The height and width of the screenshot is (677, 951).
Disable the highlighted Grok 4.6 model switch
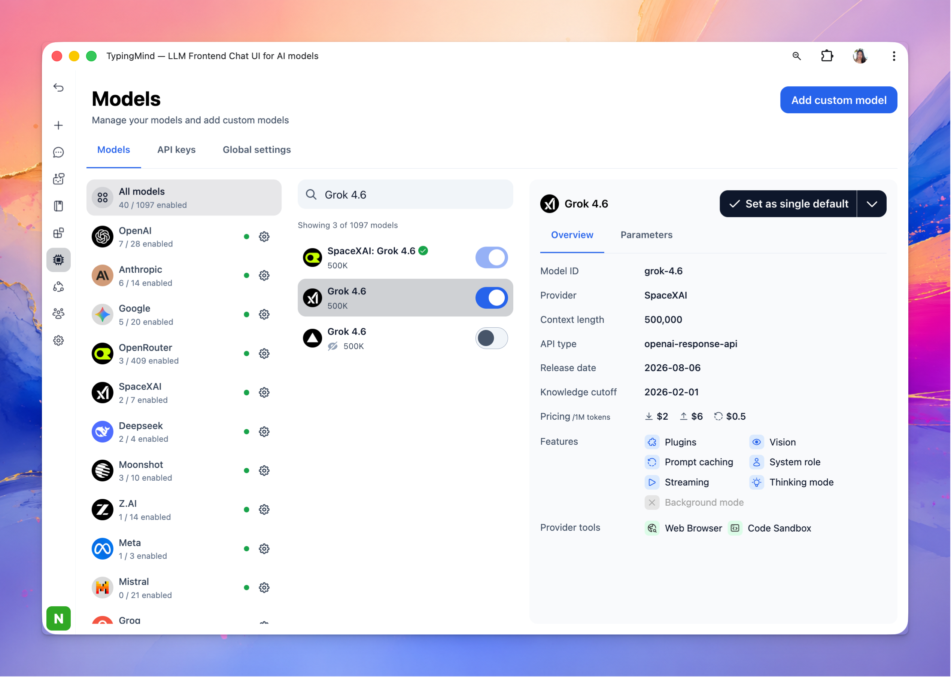click(x=492, y=298)
